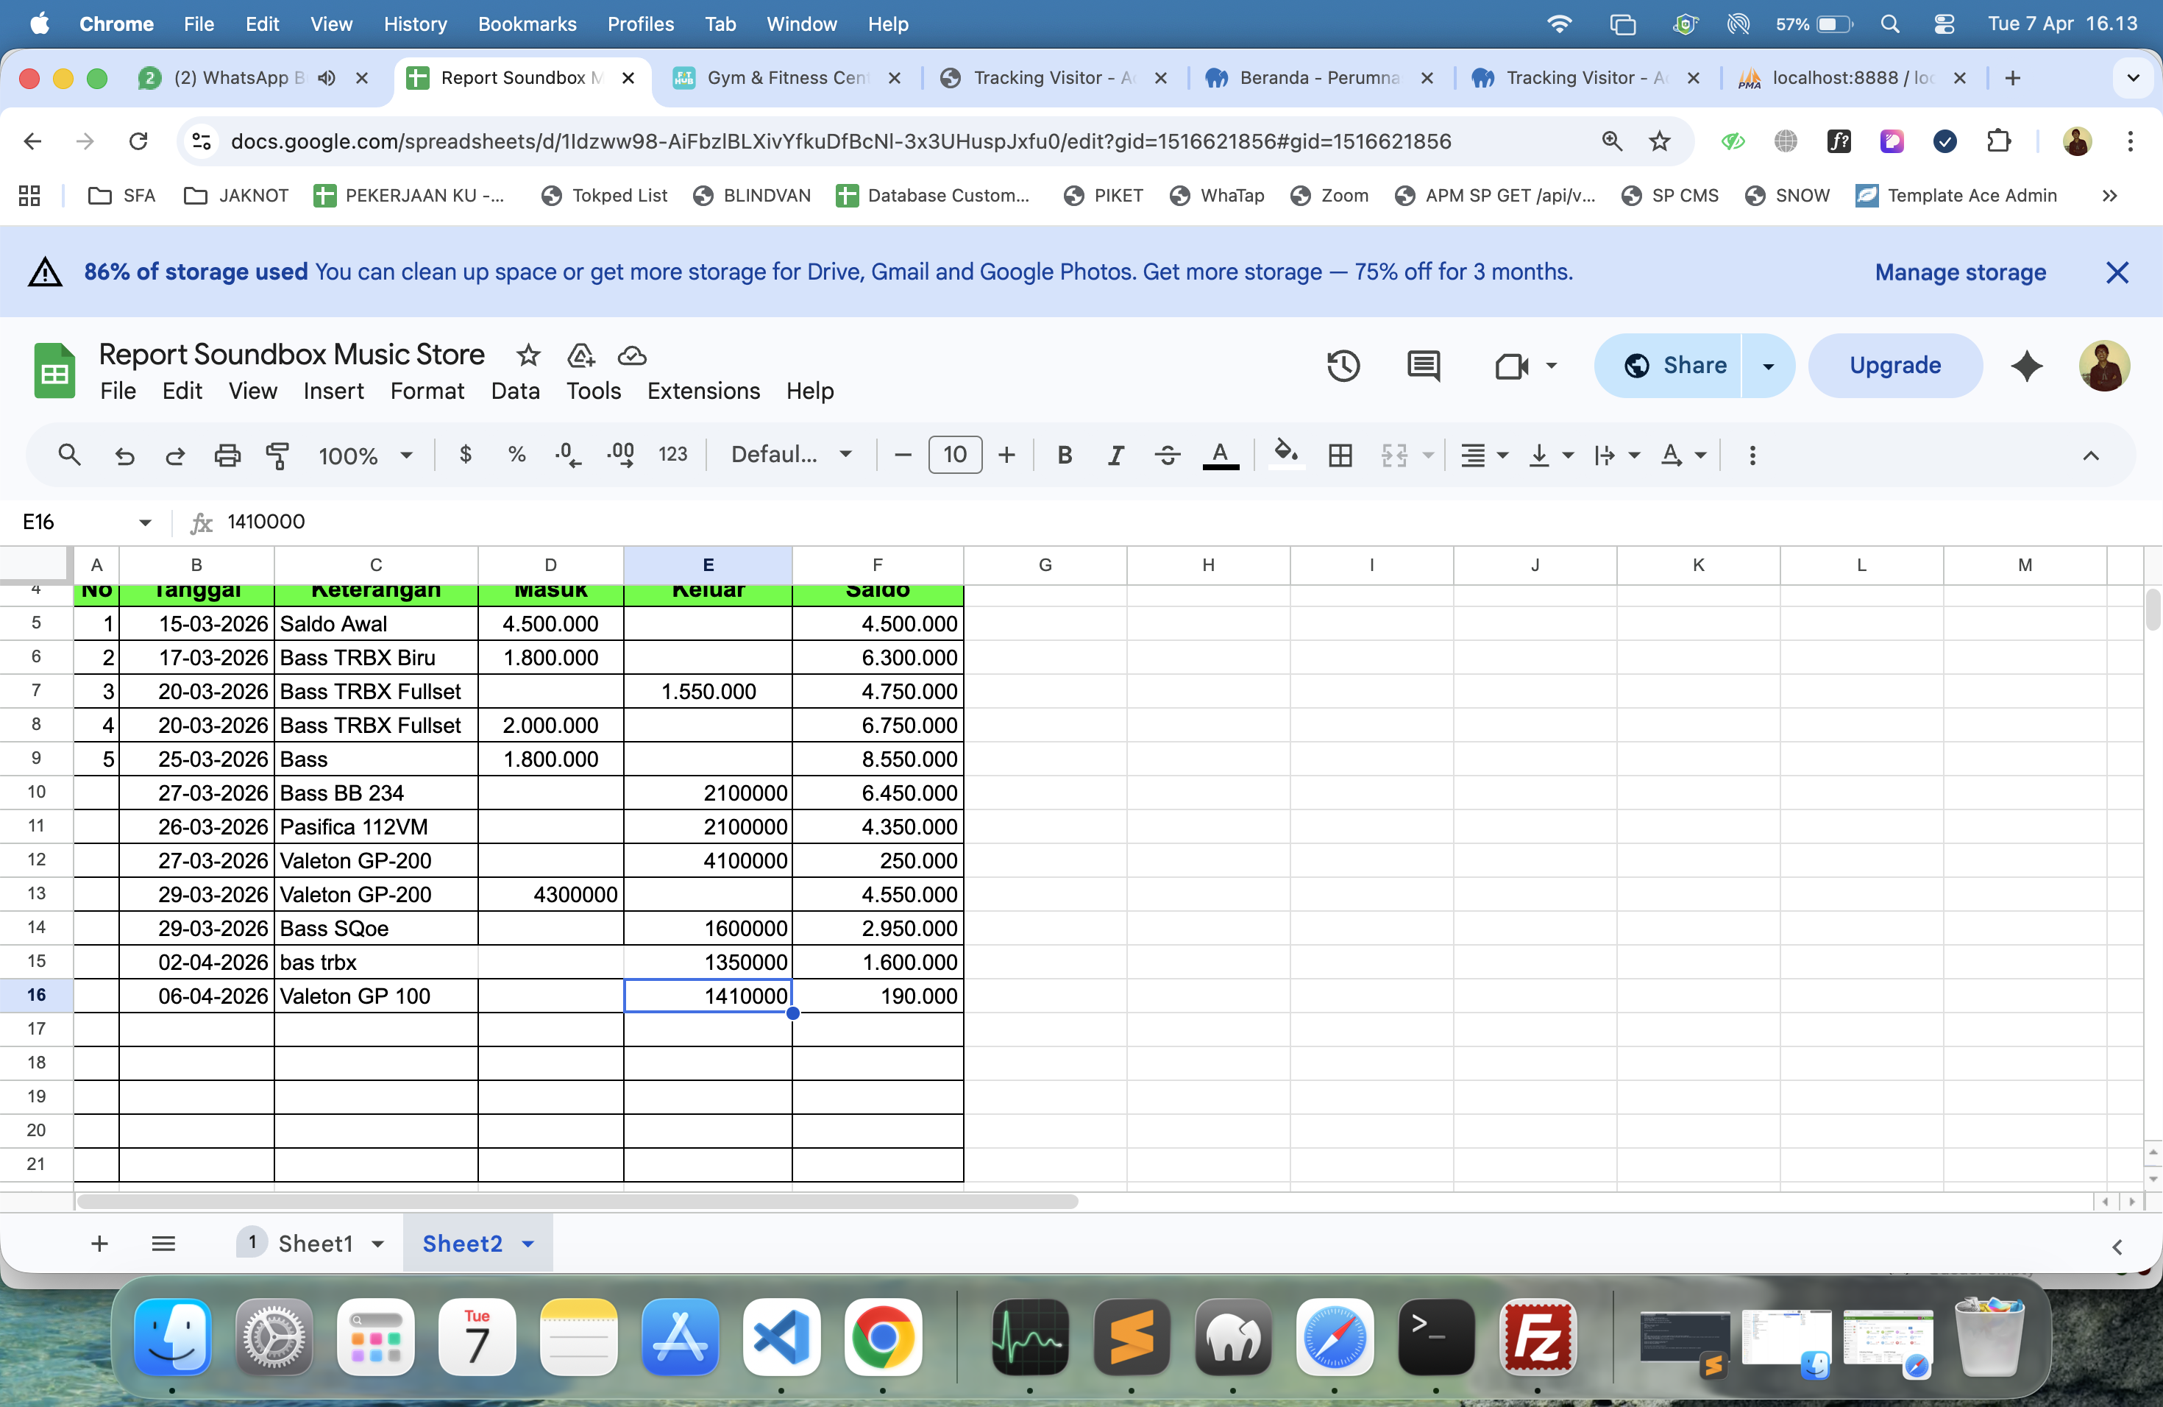
Task: Click the Upgrade button
Action: tap(1895, 366)
